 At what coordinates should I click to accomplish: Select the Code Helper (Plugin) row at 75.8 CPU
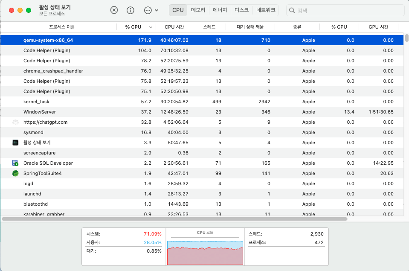[x=202, y=81]
